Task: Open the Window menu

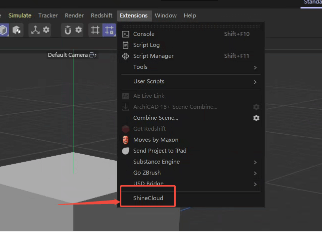Action: point(166,15)
